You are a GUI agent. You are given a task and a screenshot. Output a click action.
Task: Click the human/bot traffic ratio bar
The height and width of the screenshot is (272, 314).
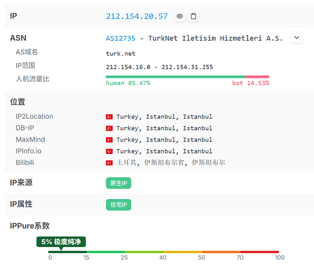[x=187, y=77]
